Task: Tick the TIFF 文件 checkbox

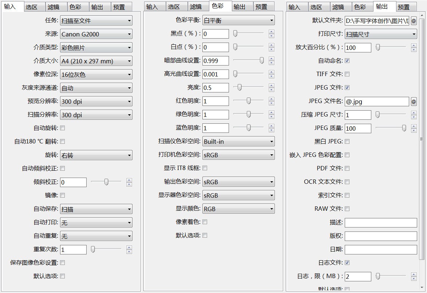Action: (x=347, y=74)
